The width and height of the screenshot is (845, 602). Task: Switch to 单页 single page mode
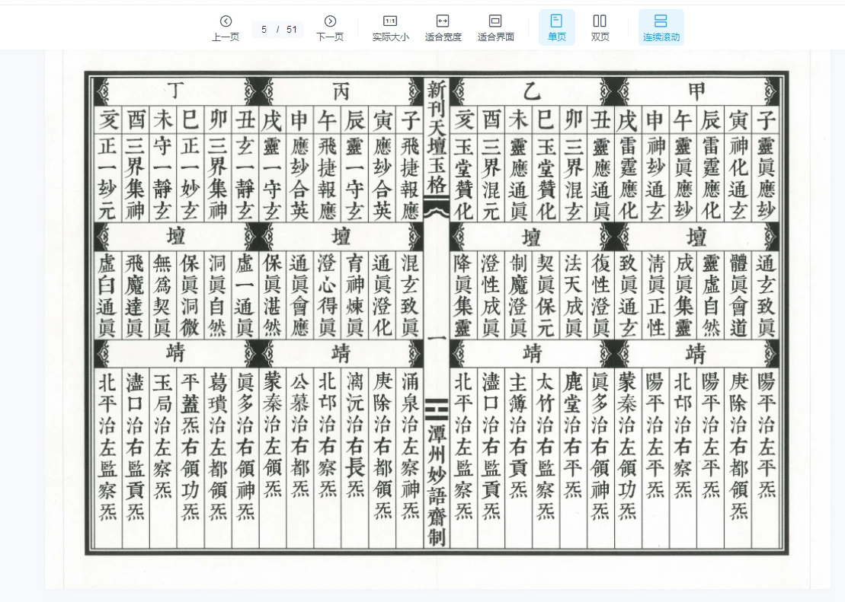(556, 27)
